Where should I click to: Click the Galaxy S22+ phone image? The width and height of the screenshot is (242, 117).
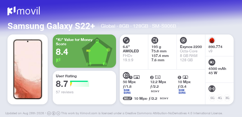click(x=28, y=69)
